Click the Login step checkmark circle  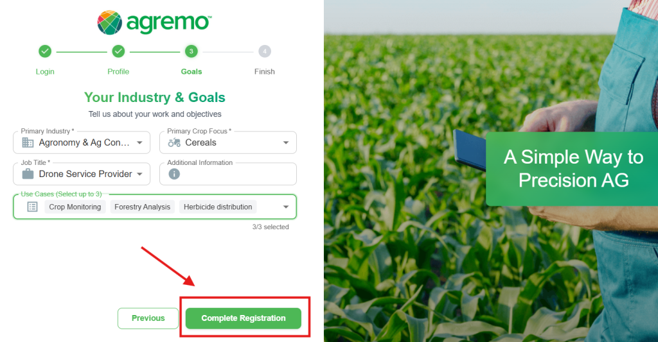(45, 51)
